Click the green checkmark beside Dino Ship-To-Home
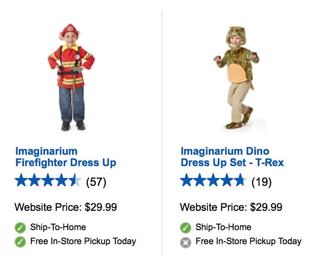Image resolution: width=322 pixels, height=256 pixels. (x=185, y=228)
